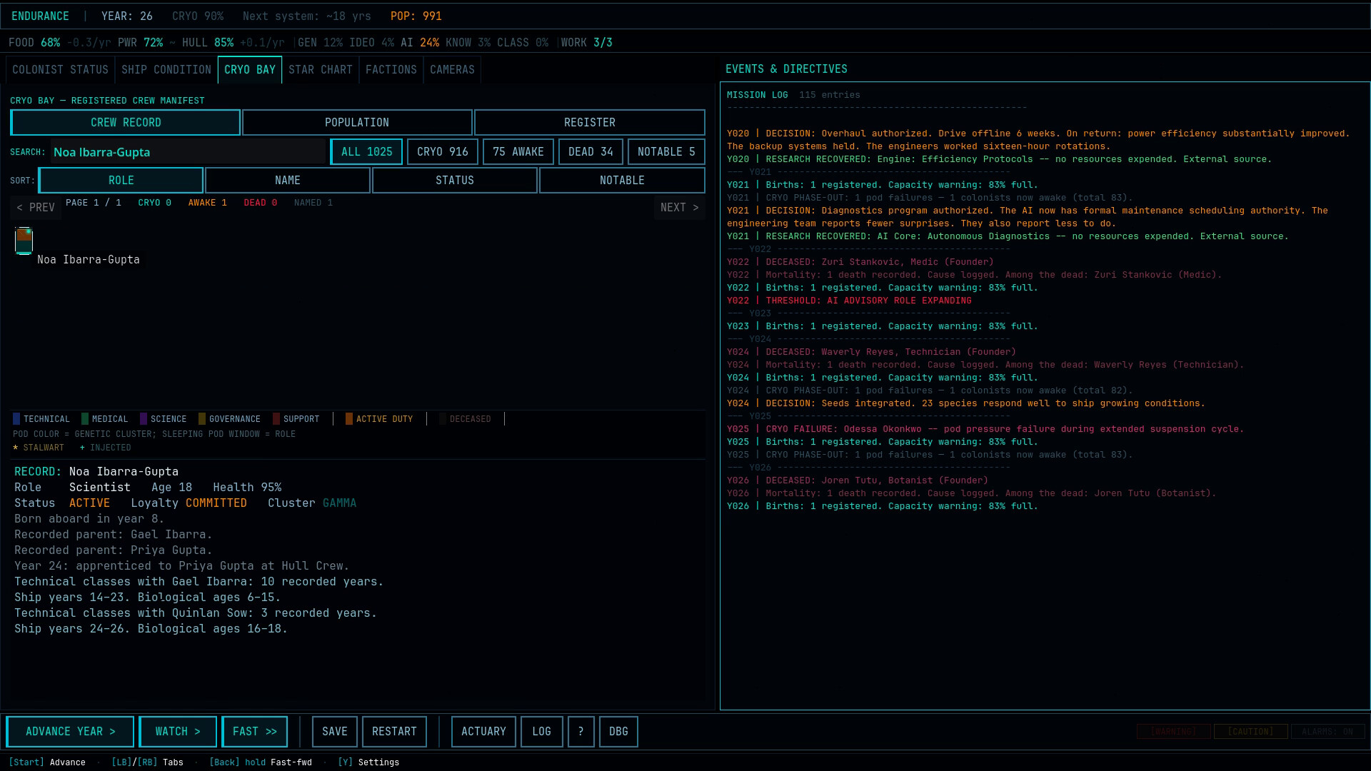Click the Odessa Okonkwo cryo failure entry
This screenshot has height=771, width=1371.
point(985,429)
